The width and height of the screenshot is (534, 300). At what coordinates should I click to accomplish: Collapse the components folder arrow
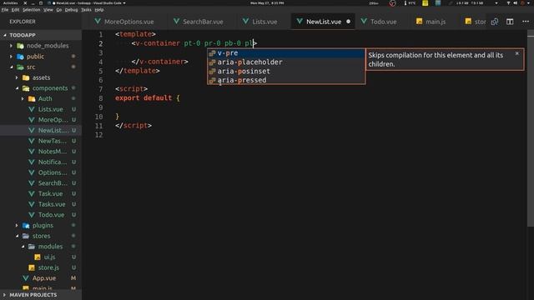(x=17, y=88)
